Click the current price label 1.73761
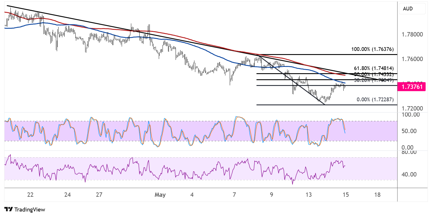The width and height of the screenshot is (432, 217). click(x=411, y=87)
